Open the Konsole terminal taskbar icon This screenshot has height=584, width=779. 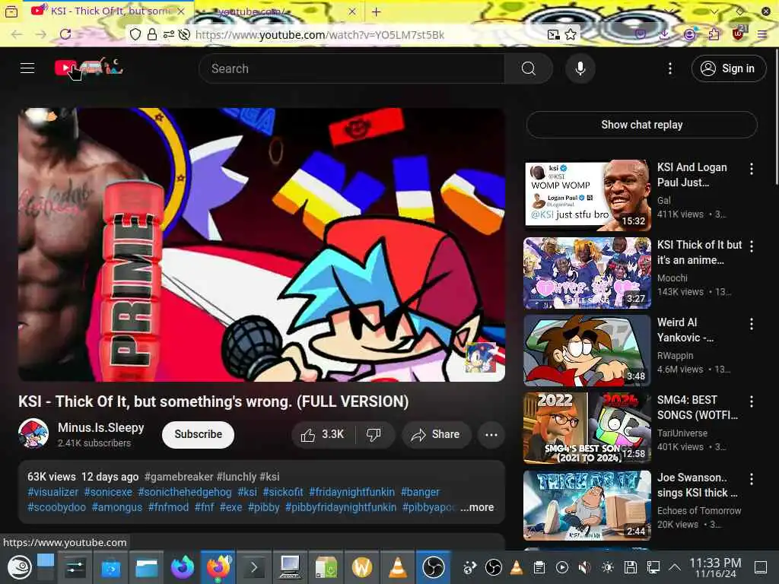coord(254,567)
